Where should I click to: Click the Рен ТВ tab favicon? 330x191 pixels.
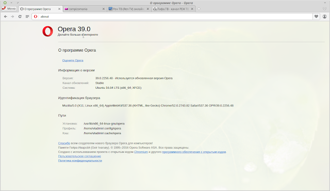coord(110,9)
